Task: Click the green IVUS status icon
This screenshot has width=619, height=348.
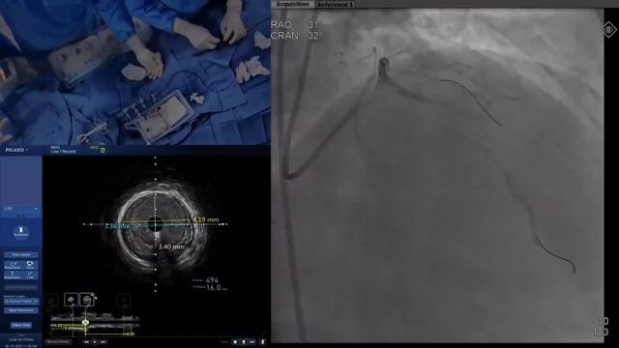Action: click(x=103, y=151)
